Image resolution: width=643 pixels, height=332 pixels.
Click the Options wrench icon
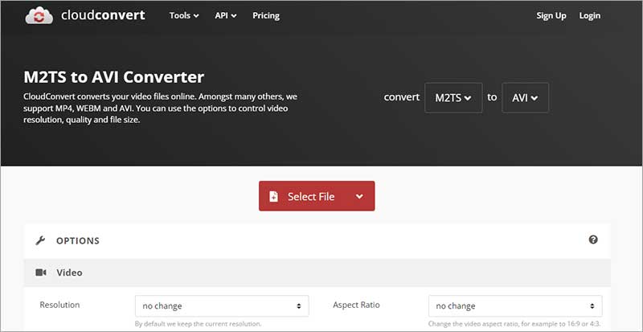click(x=40, y=241)
